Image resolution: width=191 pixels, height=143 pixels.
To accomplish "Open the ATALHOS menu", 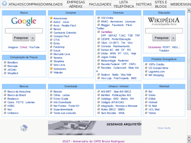I will 16,4.
